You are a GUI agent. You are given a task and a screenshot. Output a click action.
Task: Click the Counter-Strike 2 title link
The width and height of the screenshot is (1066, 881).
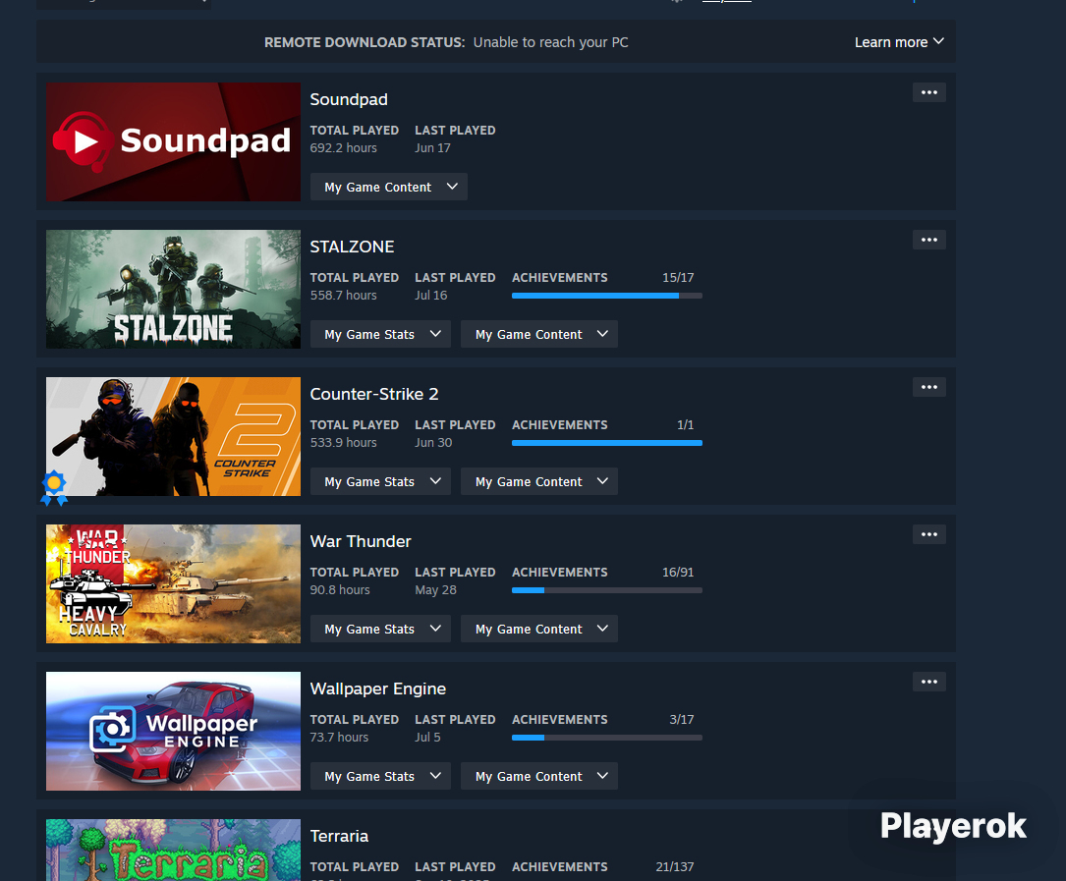(374, 394)
